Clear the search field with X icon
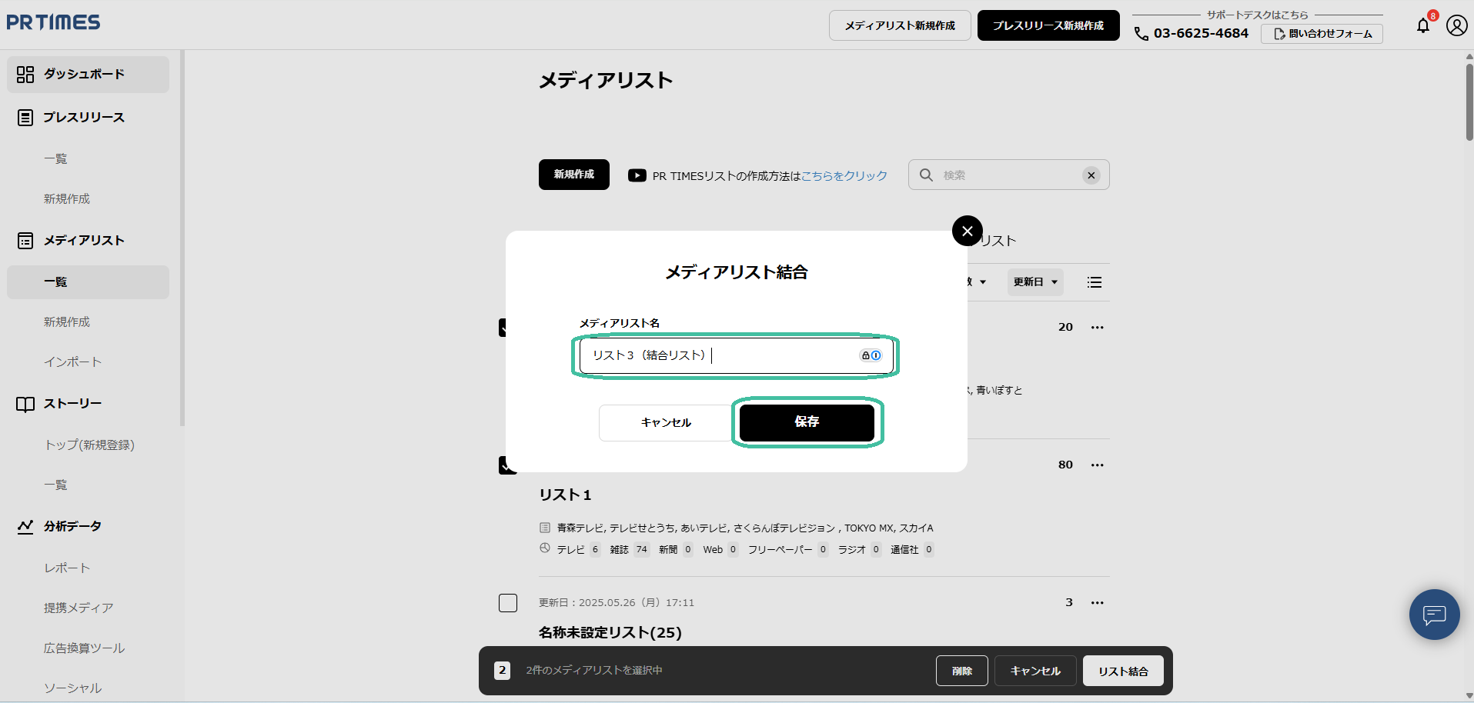 [x=1091, y=175]
